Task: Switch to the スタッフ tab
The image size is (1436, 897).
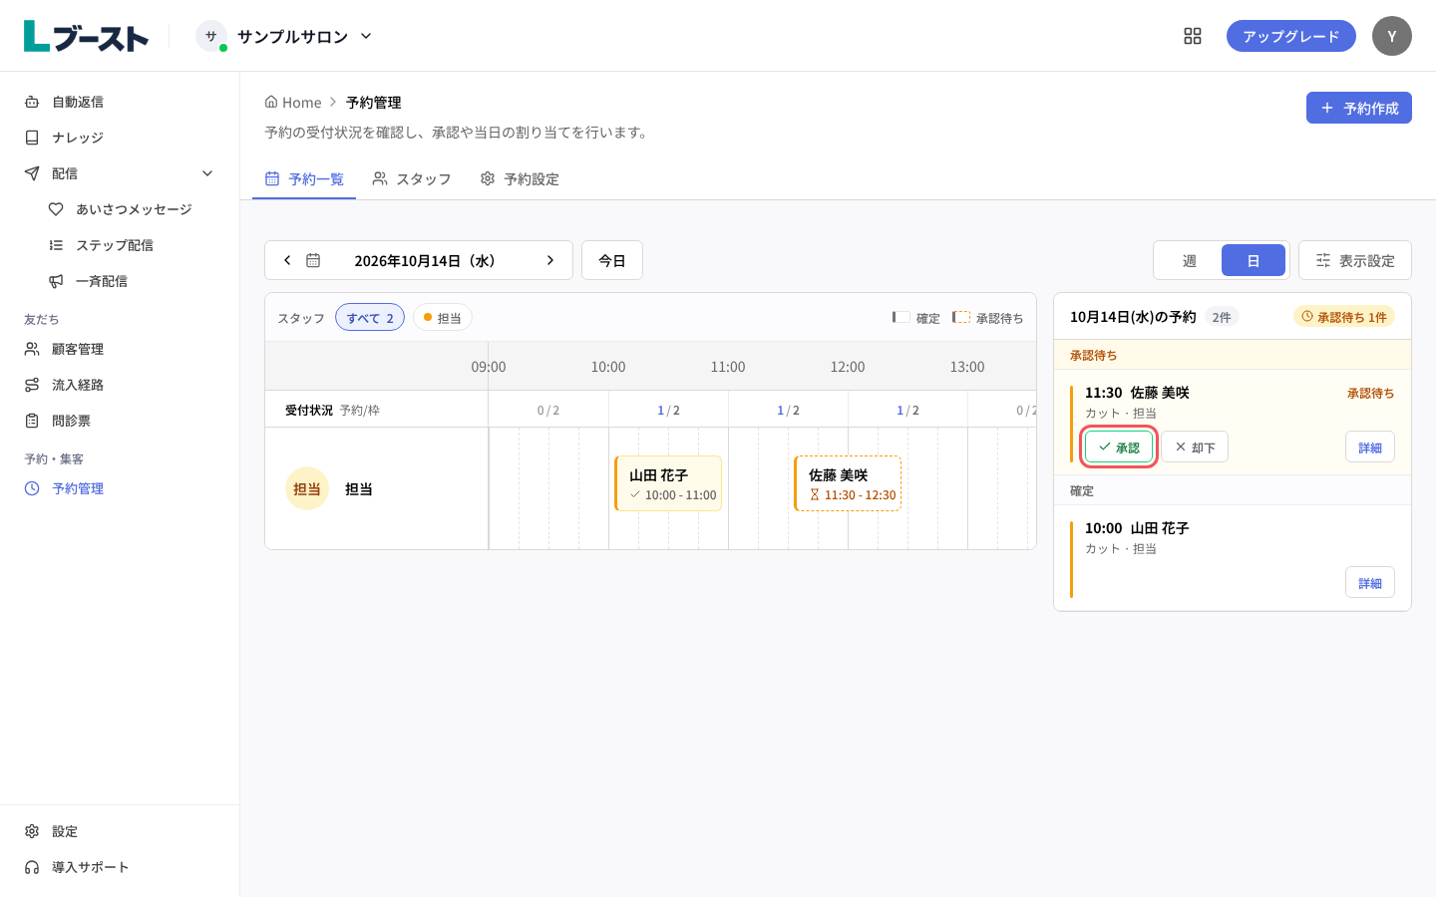Action: (412, 179)
